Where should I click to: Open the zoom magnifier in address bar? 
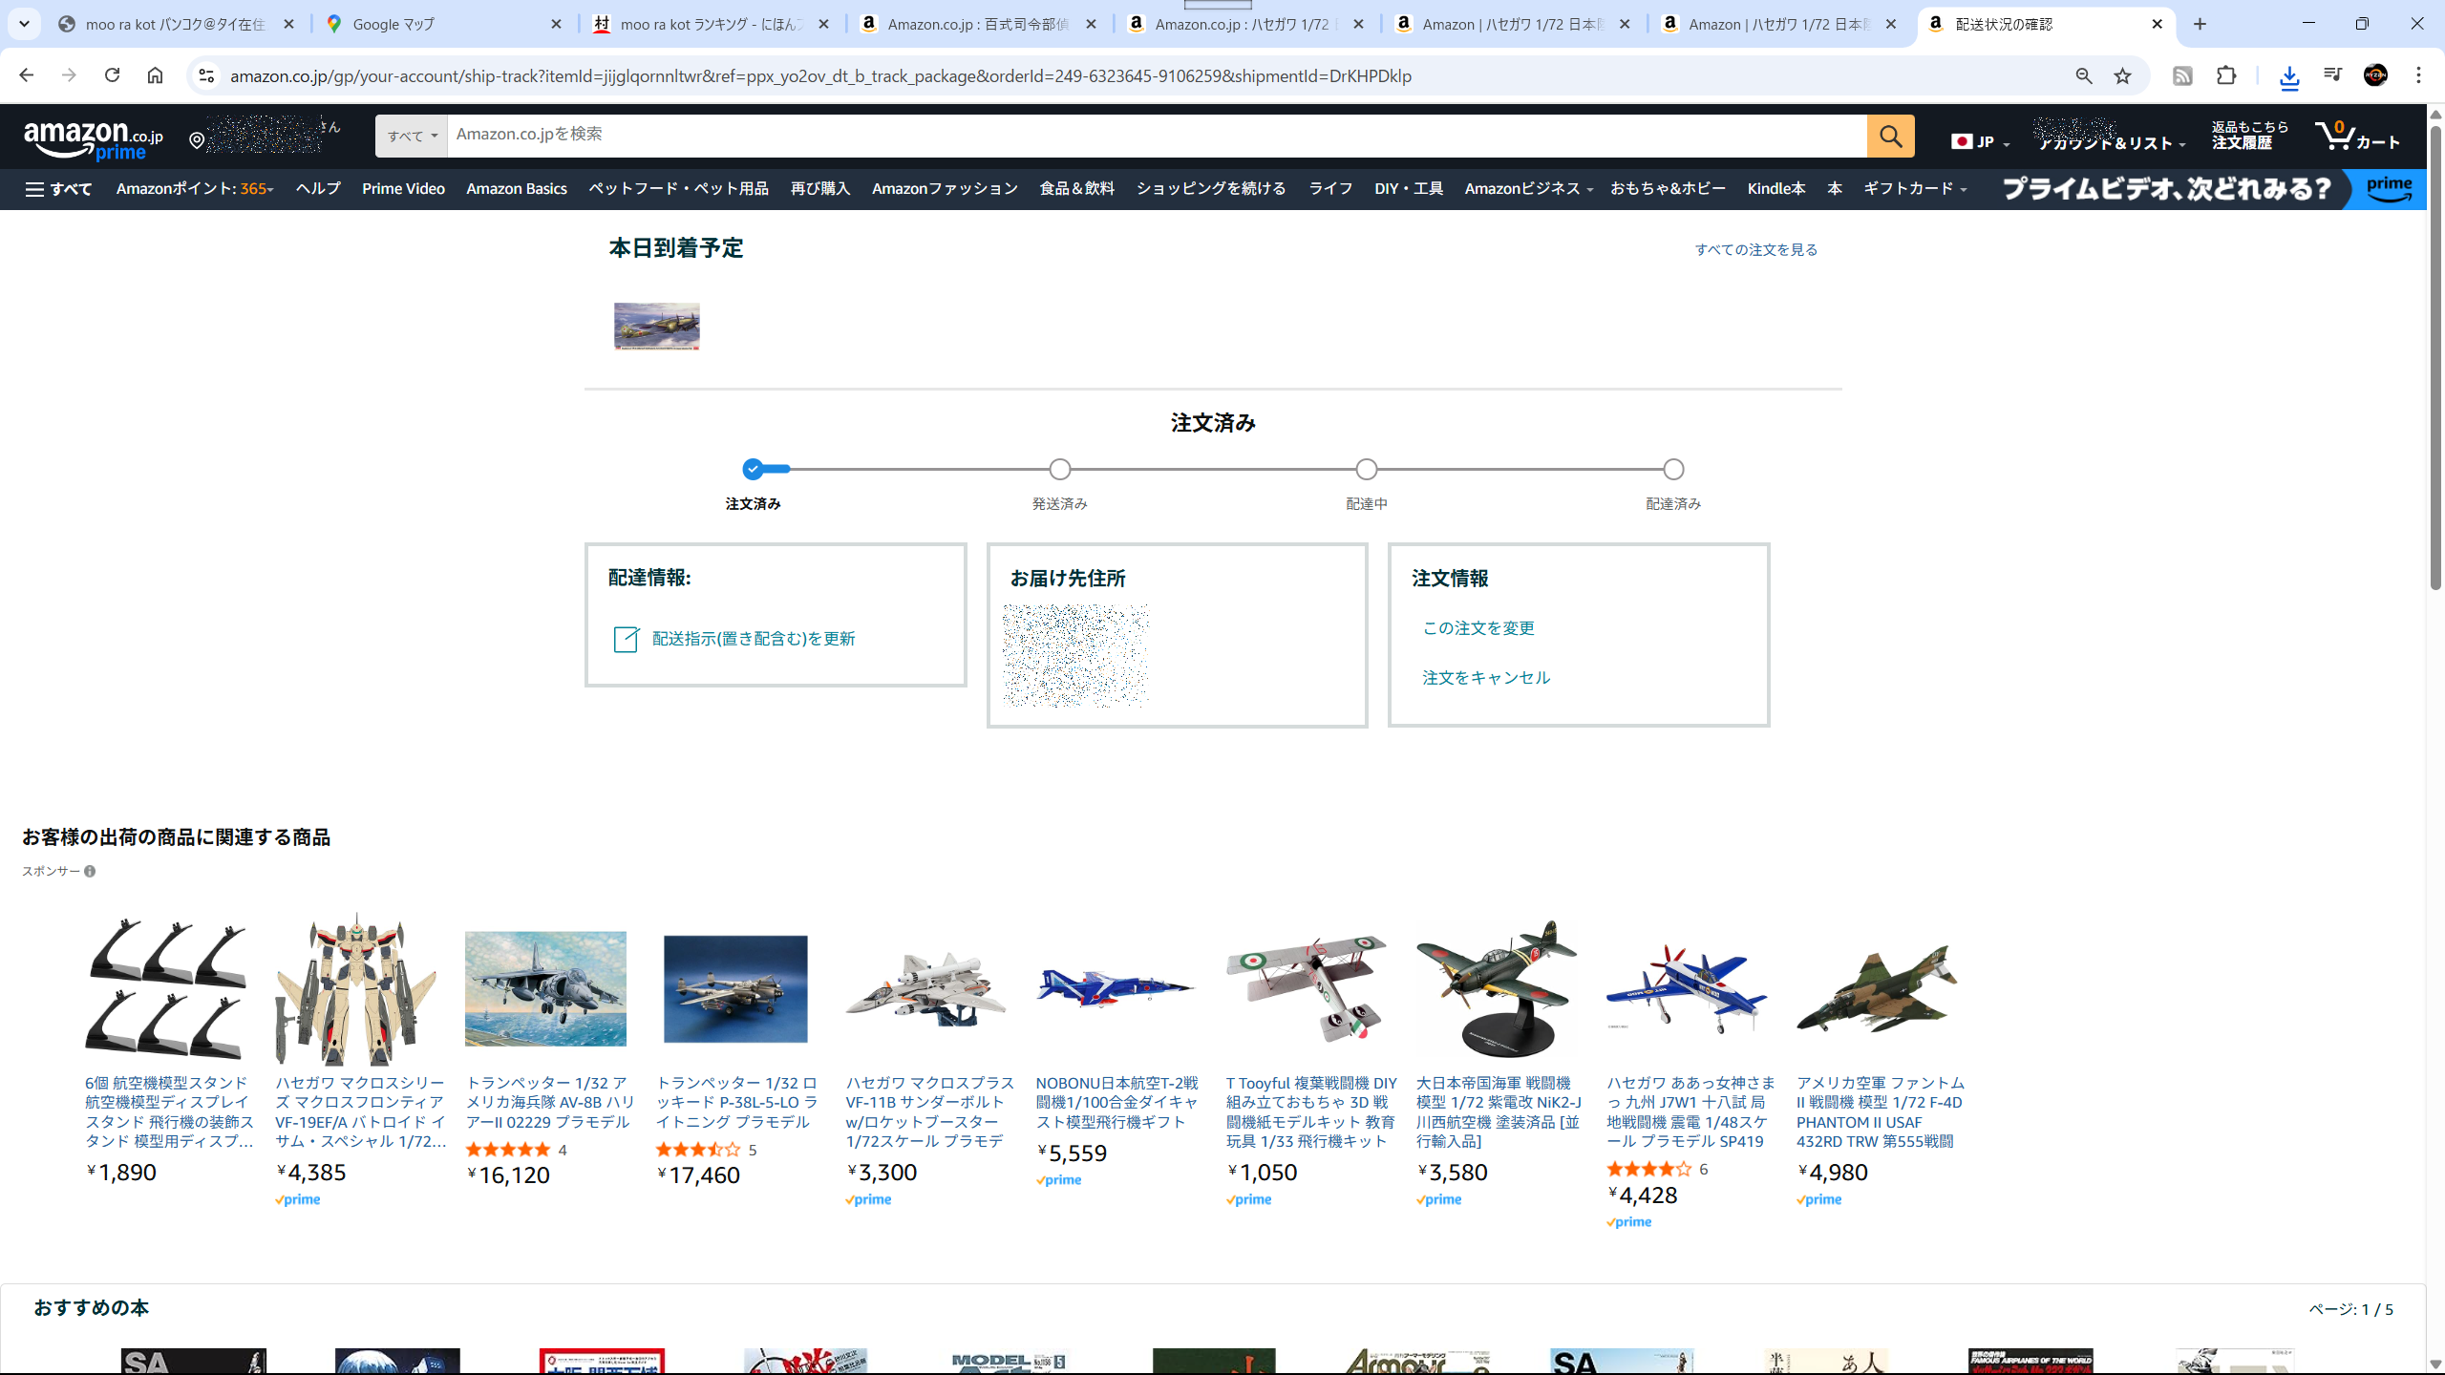pos(2084,75)
